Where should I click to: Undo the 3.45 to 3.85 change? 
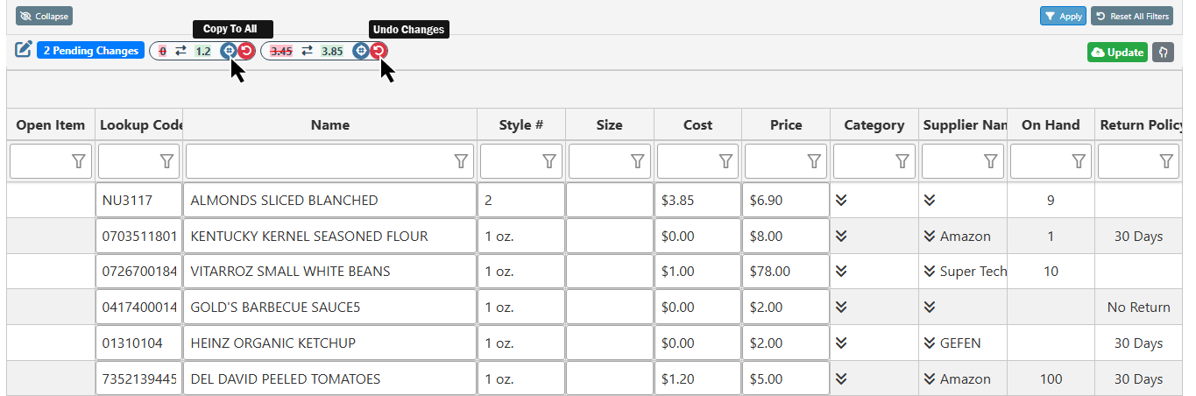click(x=378, y=52)
